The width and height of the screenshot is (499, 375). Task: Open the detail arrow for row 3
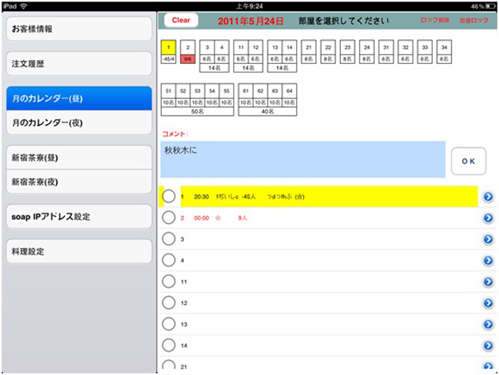[x=488, y=239]
